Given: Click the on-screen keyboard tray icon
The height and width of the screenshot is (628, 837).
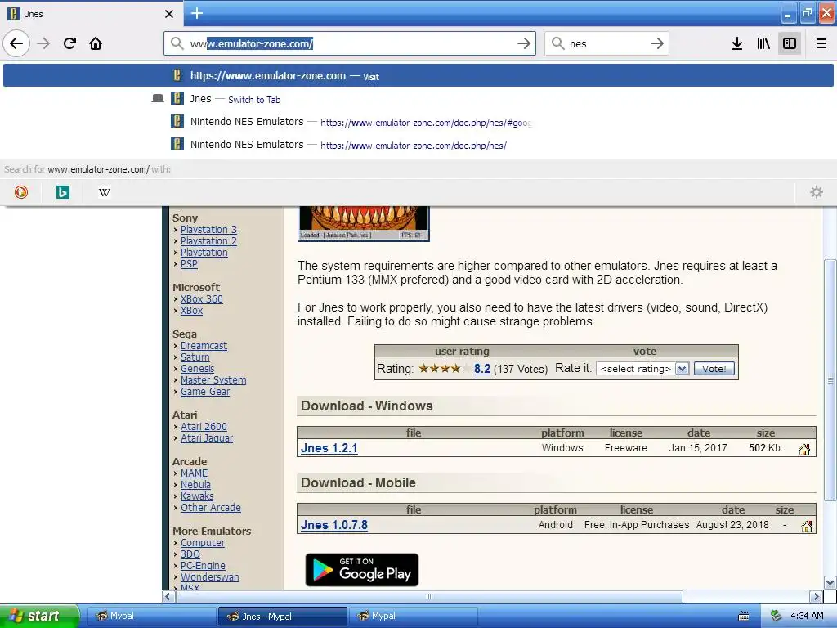Looking at the screenshot, I should (744, 617).
